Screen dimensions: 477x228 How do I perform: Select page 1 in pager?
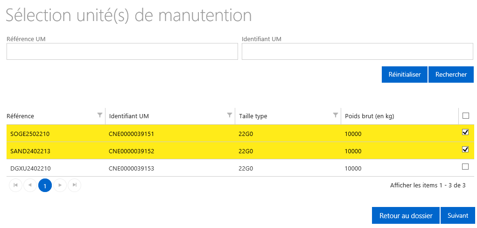tap(45, 185)
